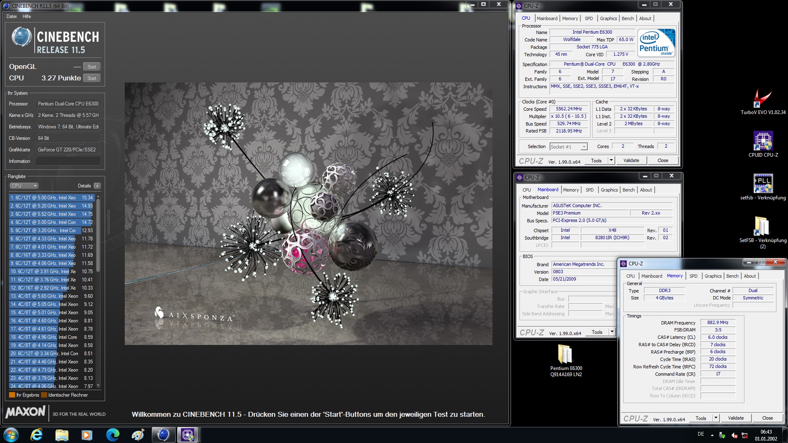The height and width of the screenshot is (443, 788).
Task: Select CPUID CPU-Z desktop shortcut
Action: 763,144
